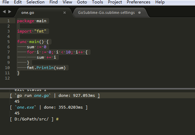The image size is (195, 135).
Task: Go to next tab with right arrow
Action: pyautogui.click(x=10, y=12)
